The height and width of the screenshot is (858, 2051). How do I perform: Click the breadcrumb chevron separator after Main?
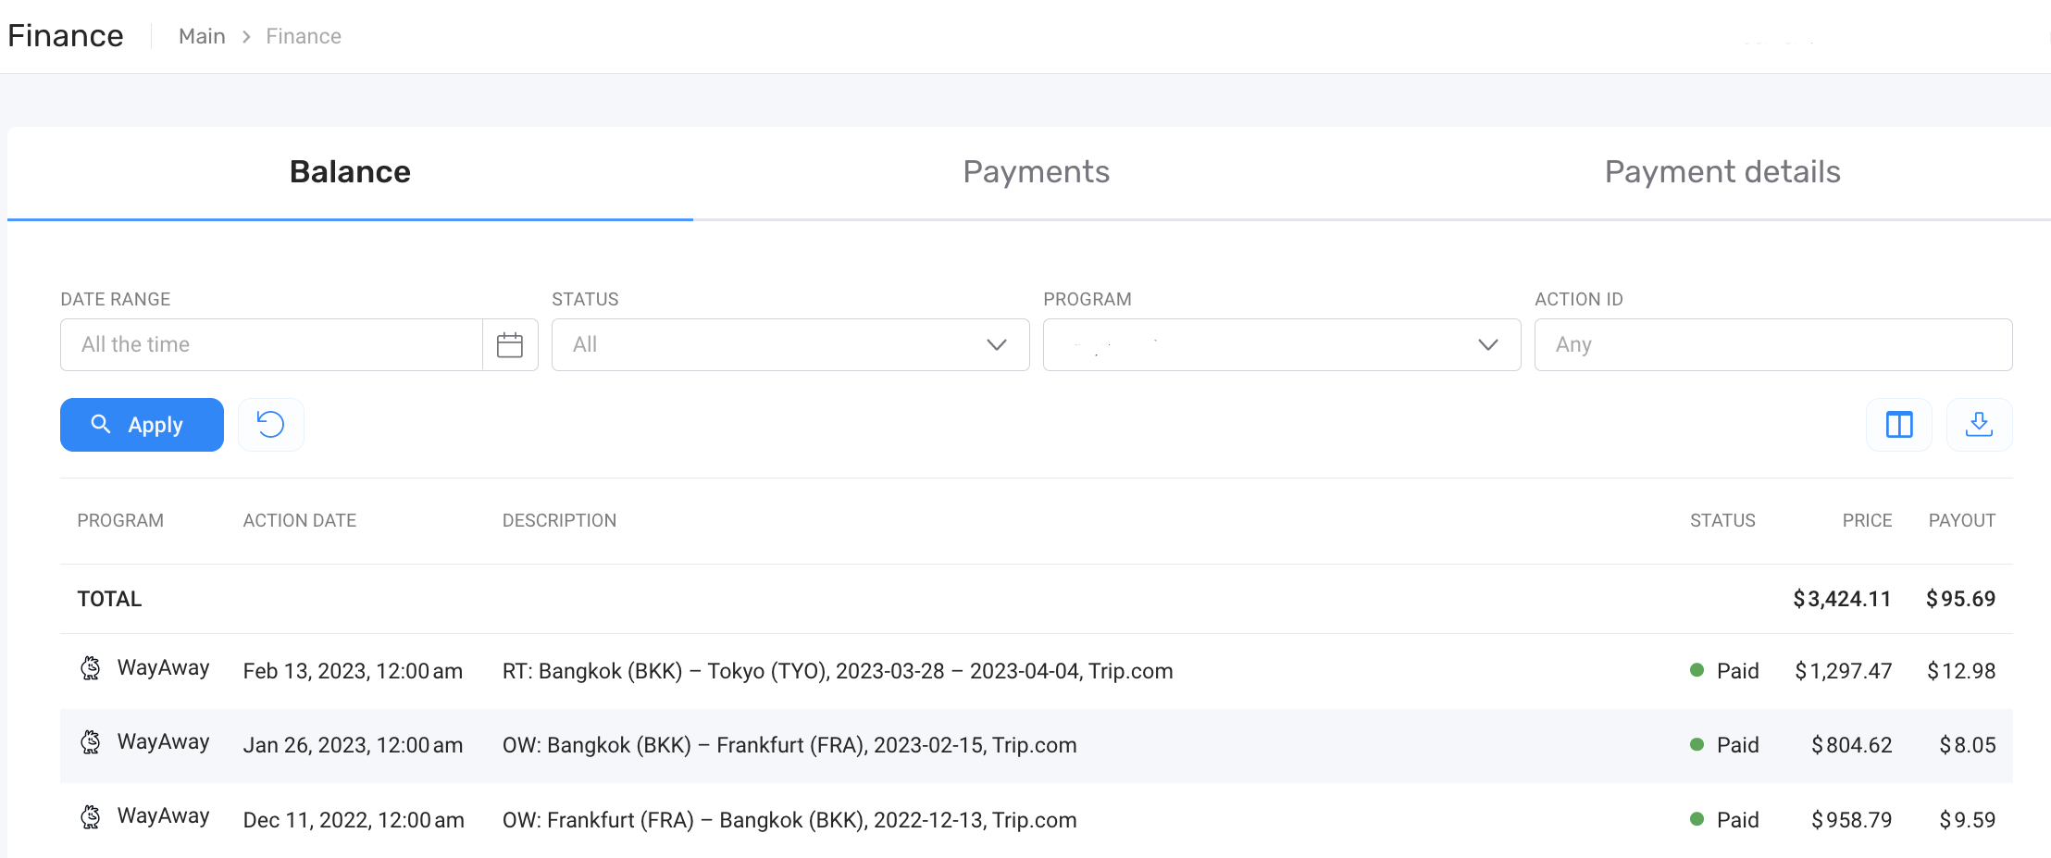click(246, 37)
